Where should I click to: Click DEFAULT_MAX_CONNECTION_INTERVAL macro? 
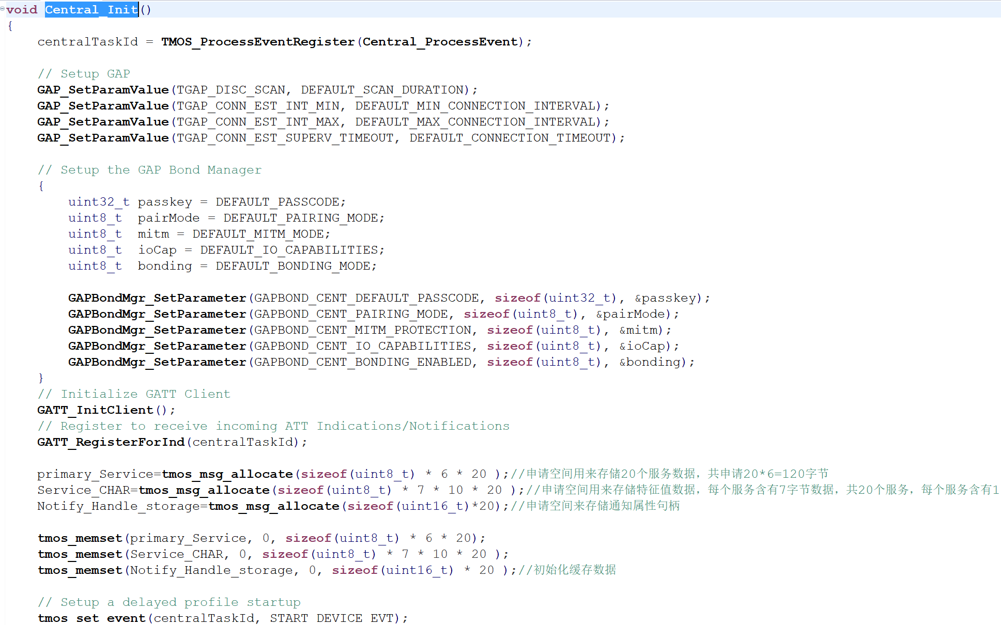(x=475, y=122)
